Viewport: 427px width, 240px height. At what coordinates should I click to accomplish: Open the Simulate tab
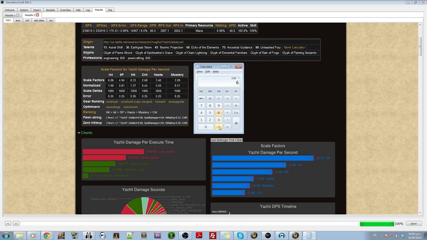[x=50, y=10]
